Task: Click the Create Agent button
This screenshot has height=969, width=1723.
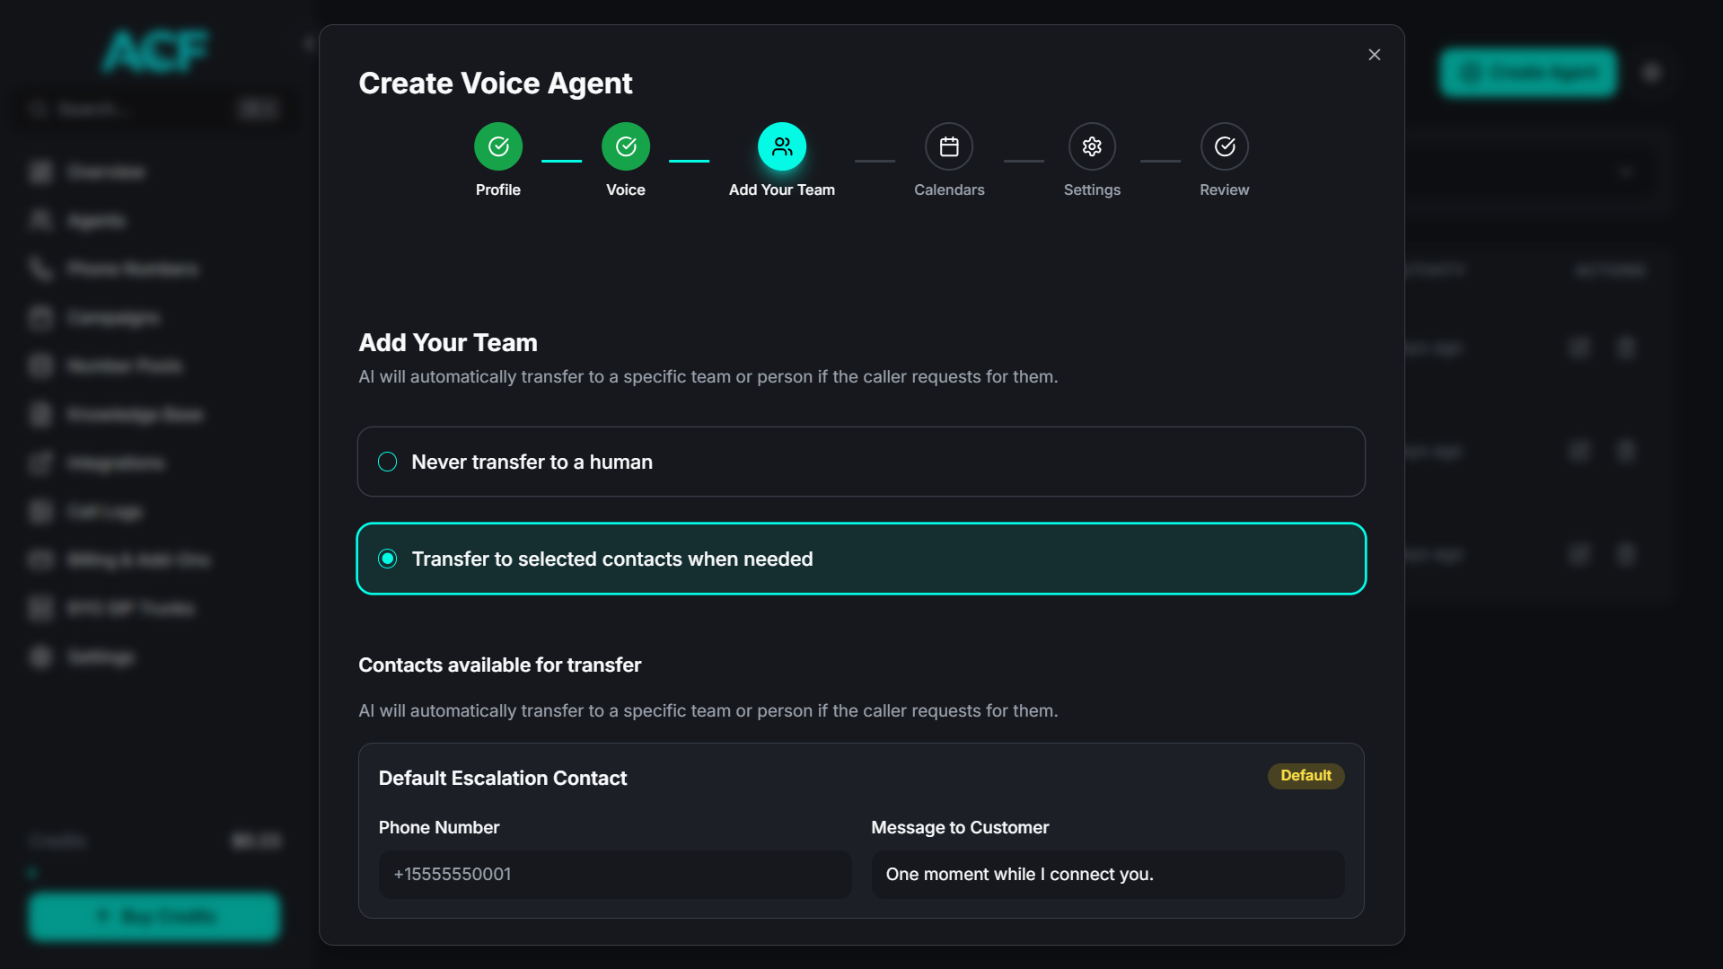Action: pos(1528,73)
